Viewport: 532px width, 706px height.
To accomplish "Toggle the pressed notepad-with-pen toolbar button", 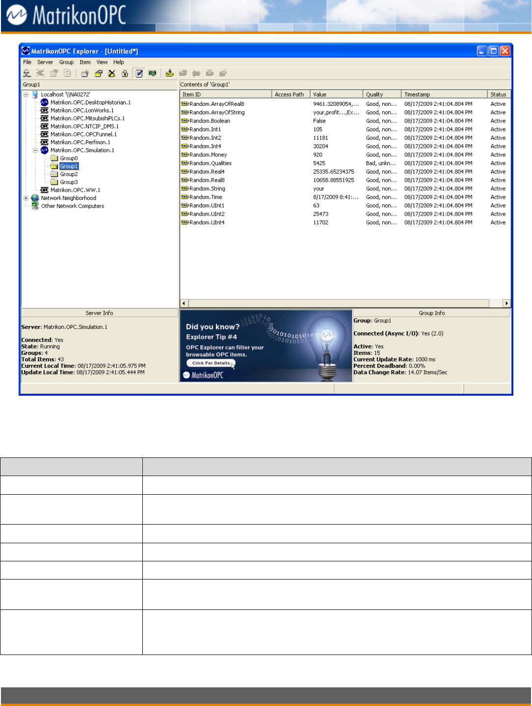I will [139, 73].
